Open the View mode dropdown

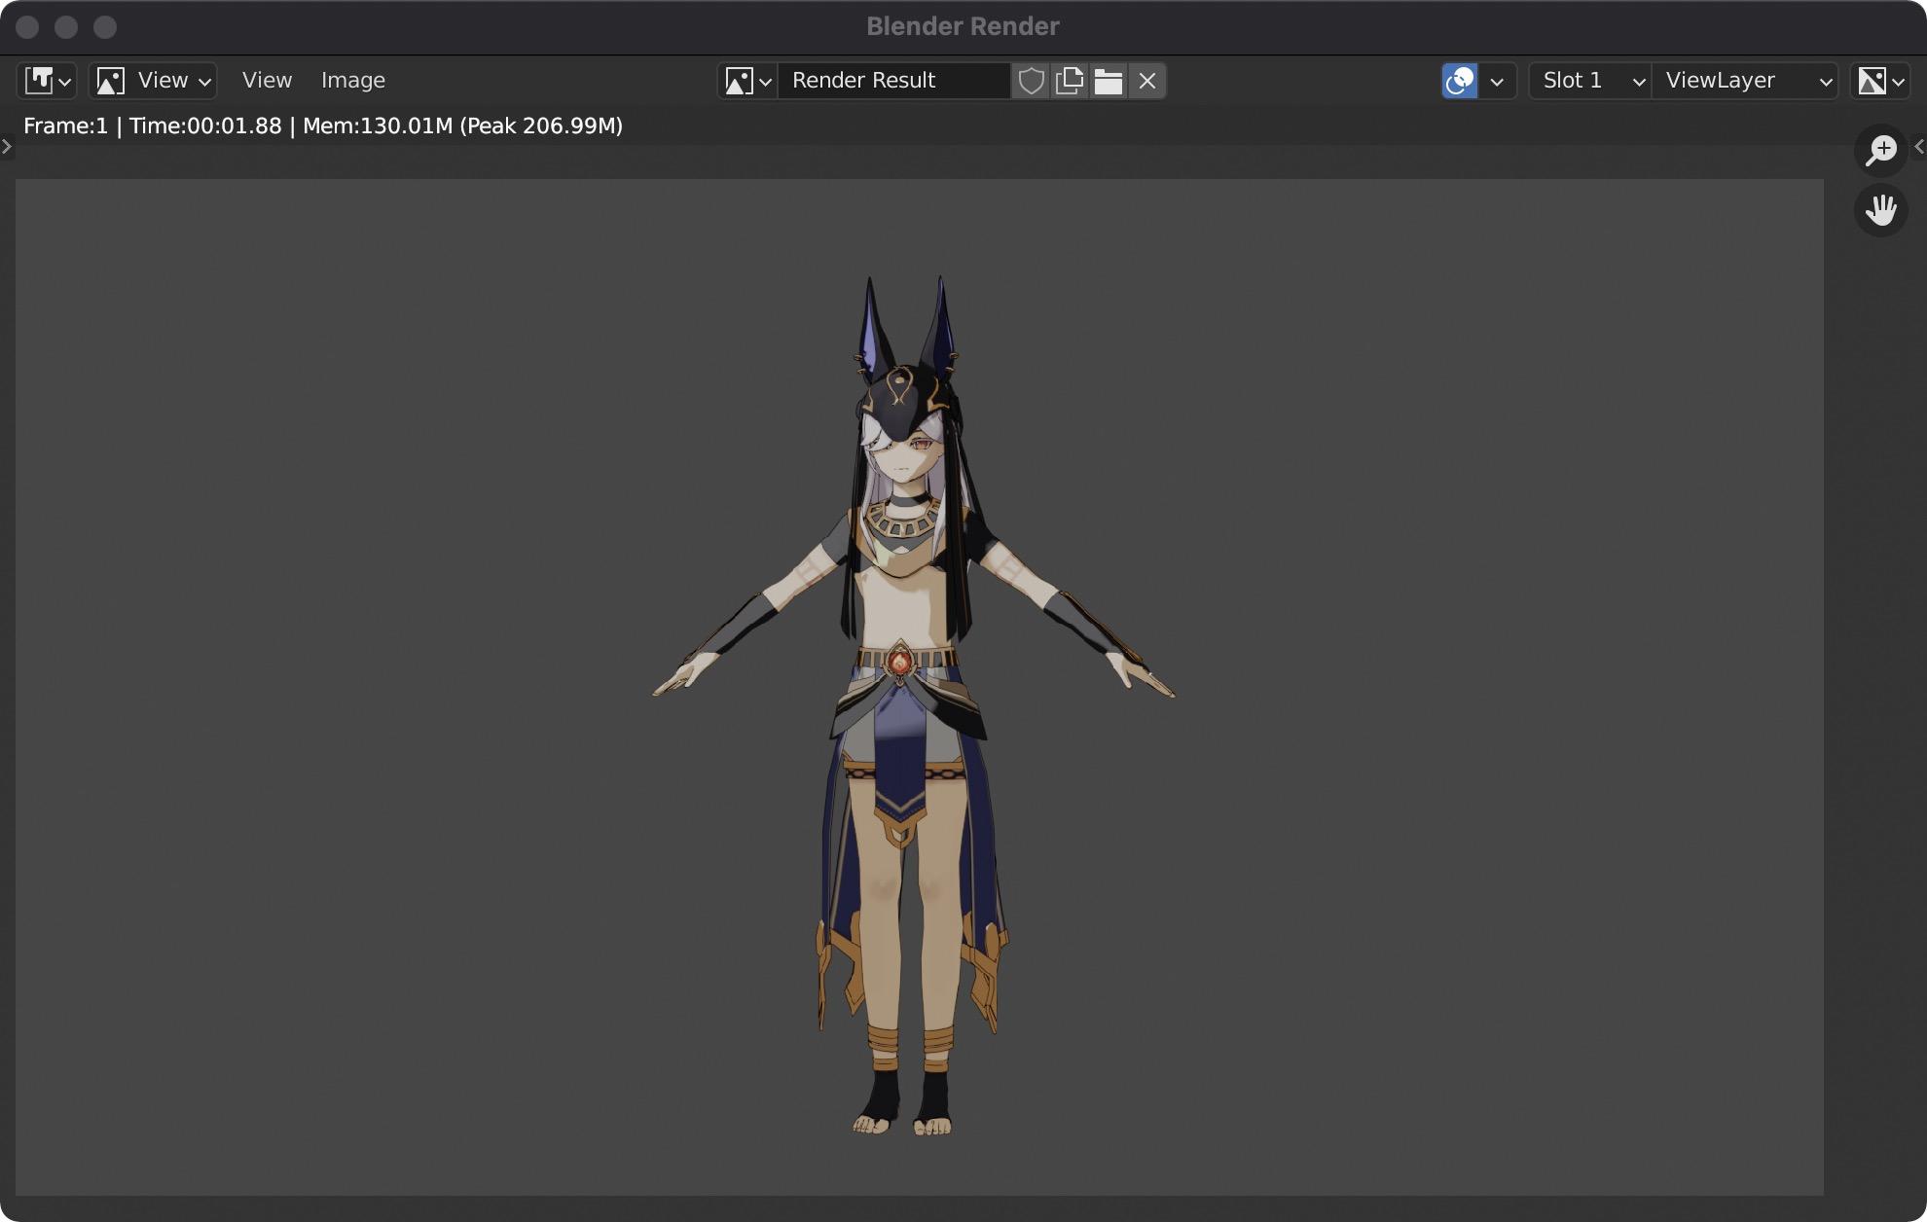(153, 81)
